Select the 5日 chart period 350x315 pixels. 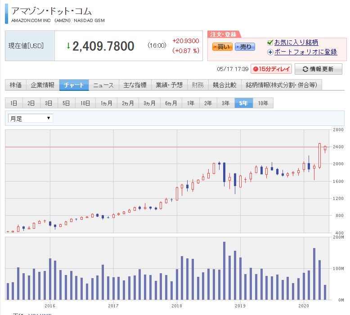66,103
